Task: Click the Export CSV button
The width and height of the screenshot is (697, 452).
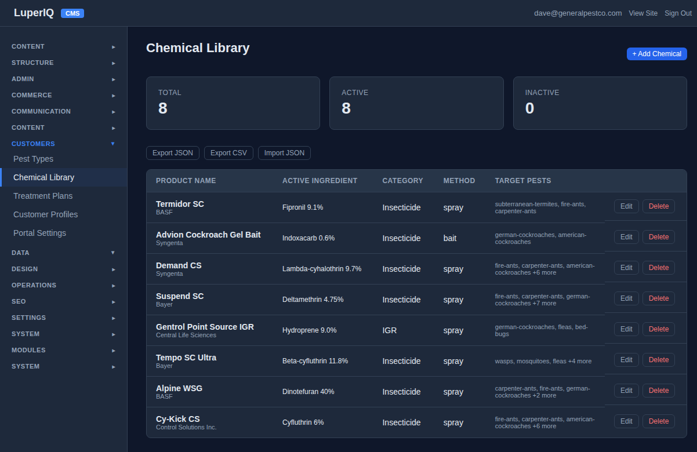Action: coord(228,152)
